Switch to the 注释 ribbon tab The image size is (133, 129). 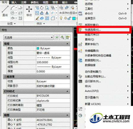point(24,2)
